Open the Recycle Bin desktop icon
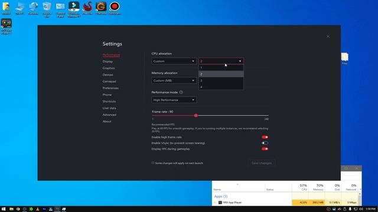Screen dimensions: 378x212 point(47,9)
